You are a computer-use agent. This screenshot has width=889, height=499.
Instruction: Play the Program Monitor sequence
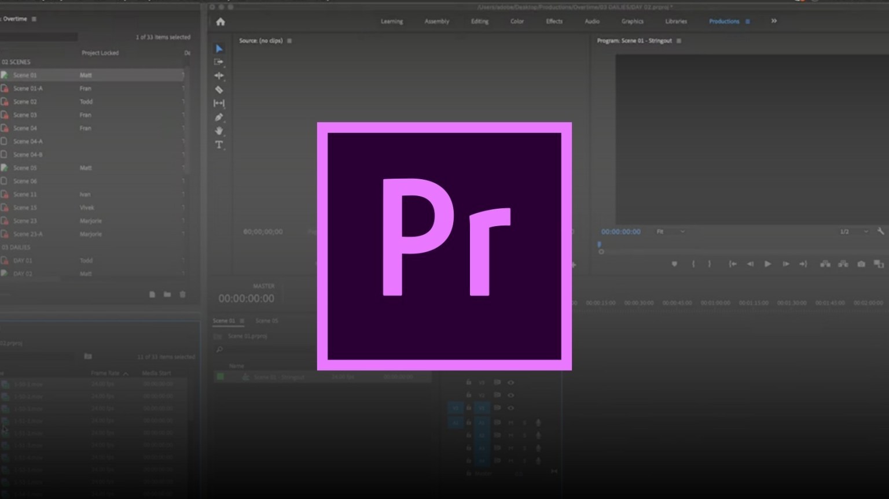767,264
